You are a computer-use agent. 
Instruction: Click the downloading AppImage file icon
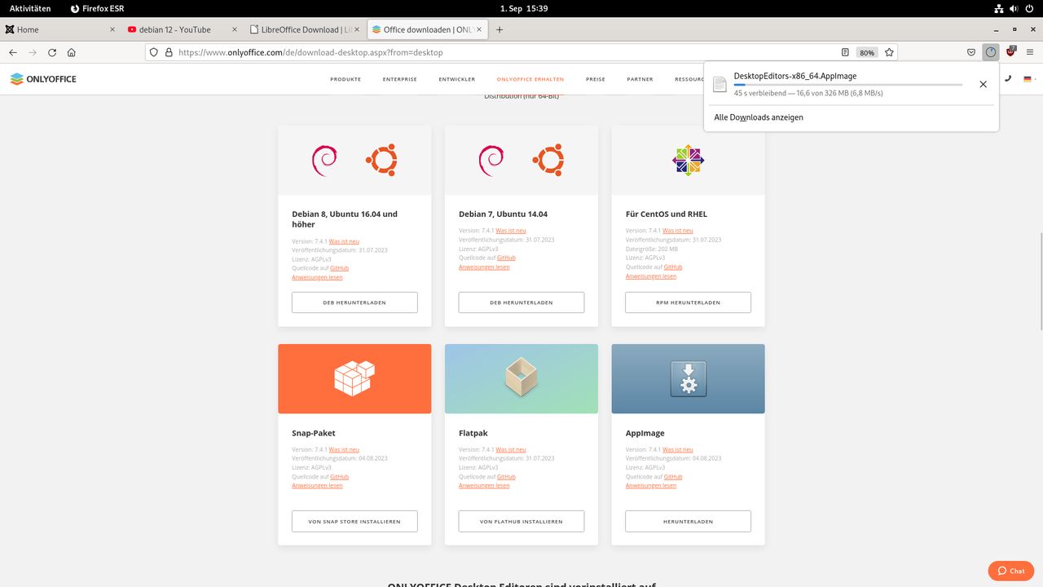(x=720, y=84)
